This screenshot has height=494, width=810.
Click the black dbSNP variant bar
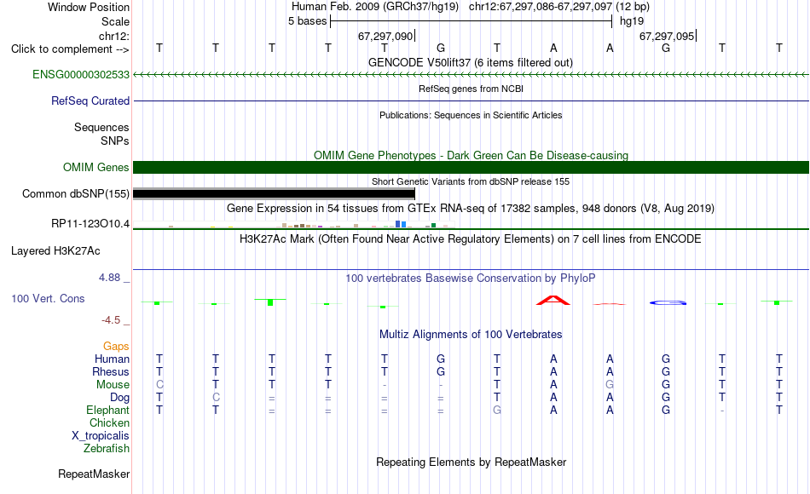274,193
